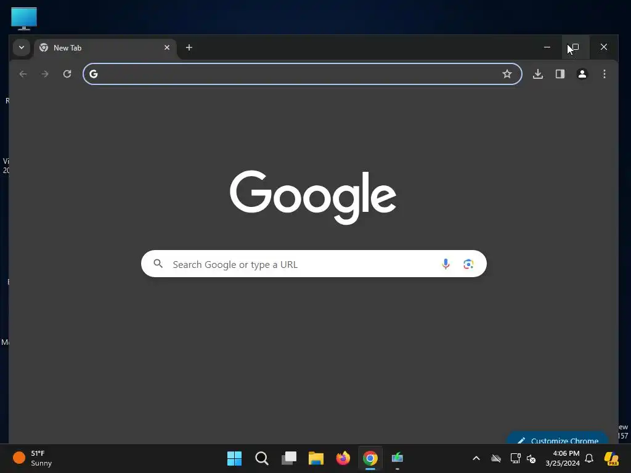Select the This PC desktop icon

point(24,19)
